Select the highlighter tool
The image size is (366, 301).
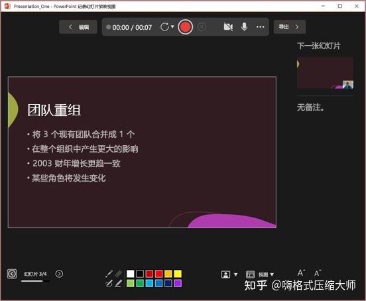point(118,283)
